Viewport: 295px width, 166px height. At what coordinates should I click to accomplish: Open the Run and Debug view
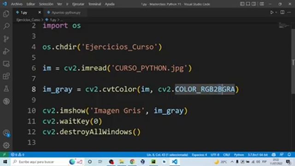click(x=6, y=51)
